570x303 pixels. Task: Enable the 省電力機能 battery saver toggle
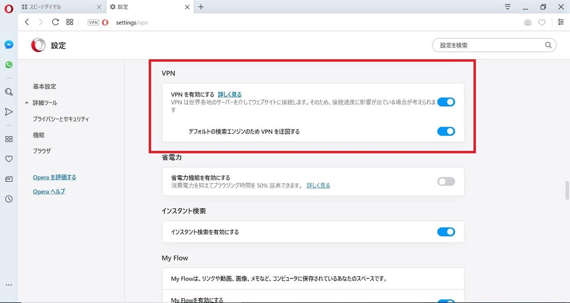click(x=446, y=182)
